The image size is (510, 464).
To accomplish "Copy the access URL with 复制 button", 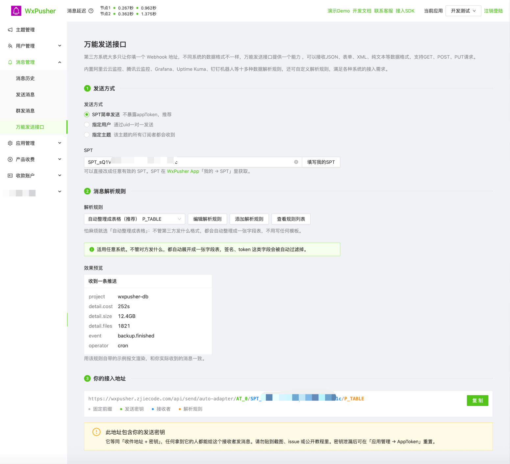I will click(x=477, y=400).
